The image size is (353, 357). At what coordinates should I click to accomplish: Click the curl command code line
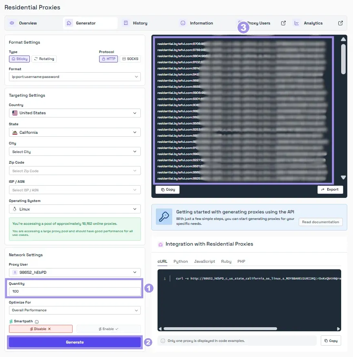[258, 278]
